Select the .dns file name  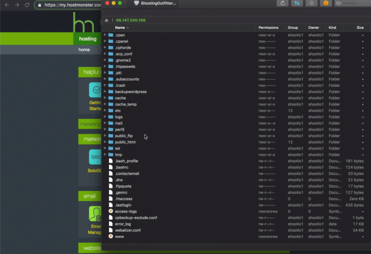(x=119, y=180)
